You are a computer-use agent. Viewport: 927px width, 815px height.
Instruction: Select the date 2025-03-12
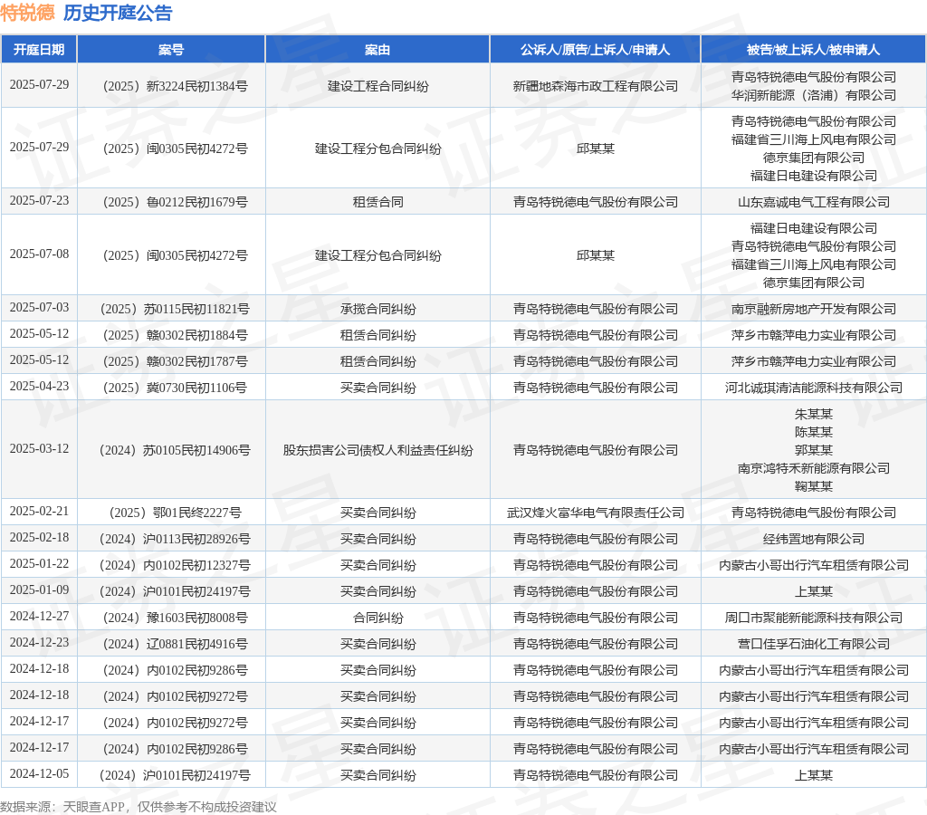tap(39, 449)
